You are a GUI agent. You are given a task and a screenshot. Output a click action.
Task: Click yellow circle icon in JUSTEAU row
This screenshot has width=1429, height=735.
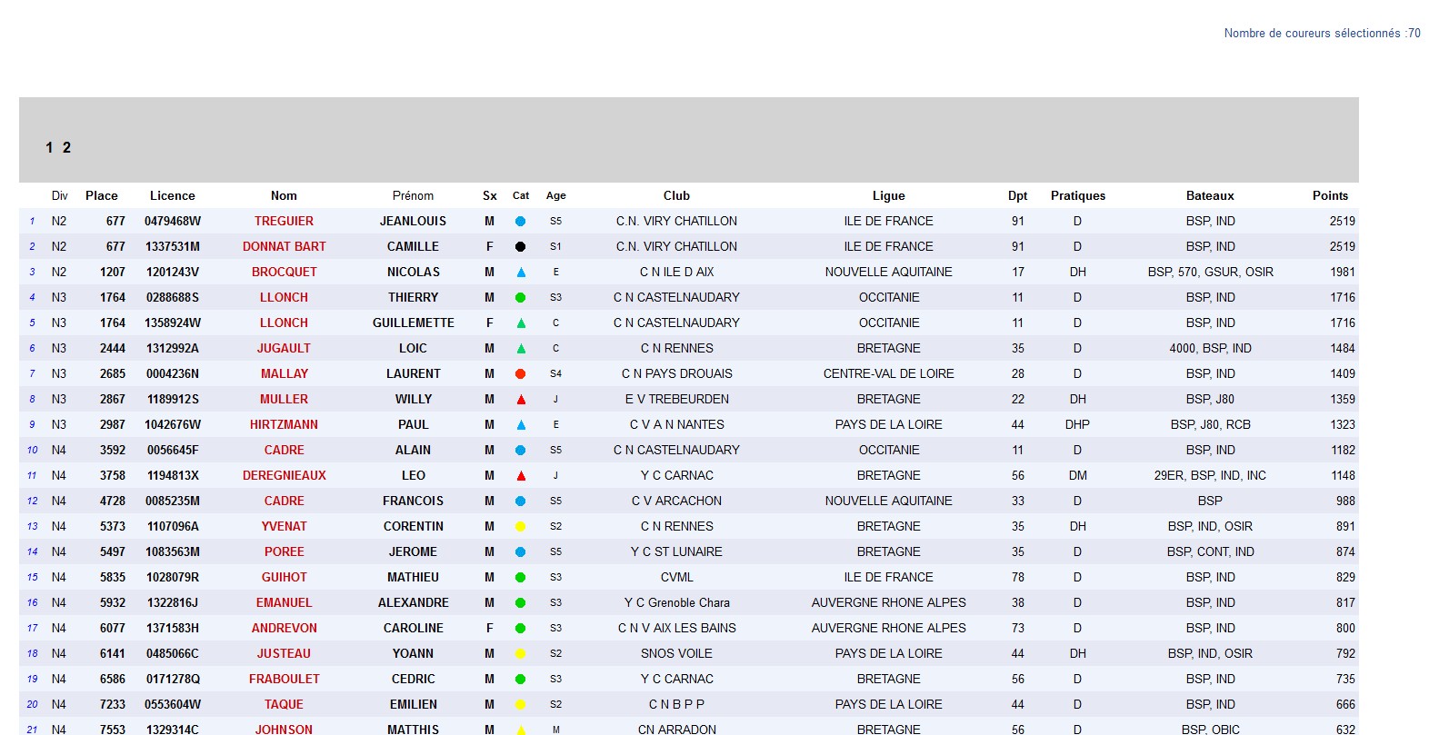point(520,653)
